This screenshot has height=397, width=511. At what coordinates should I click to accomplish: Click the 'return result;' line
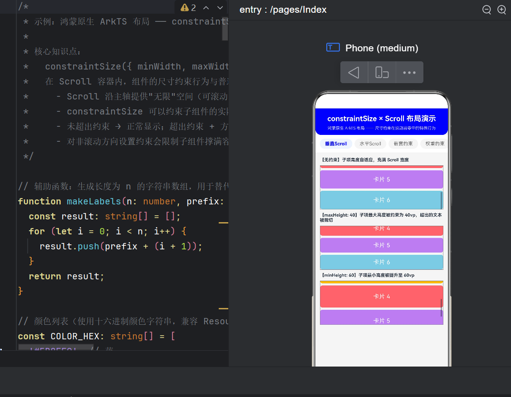(66, 276)
